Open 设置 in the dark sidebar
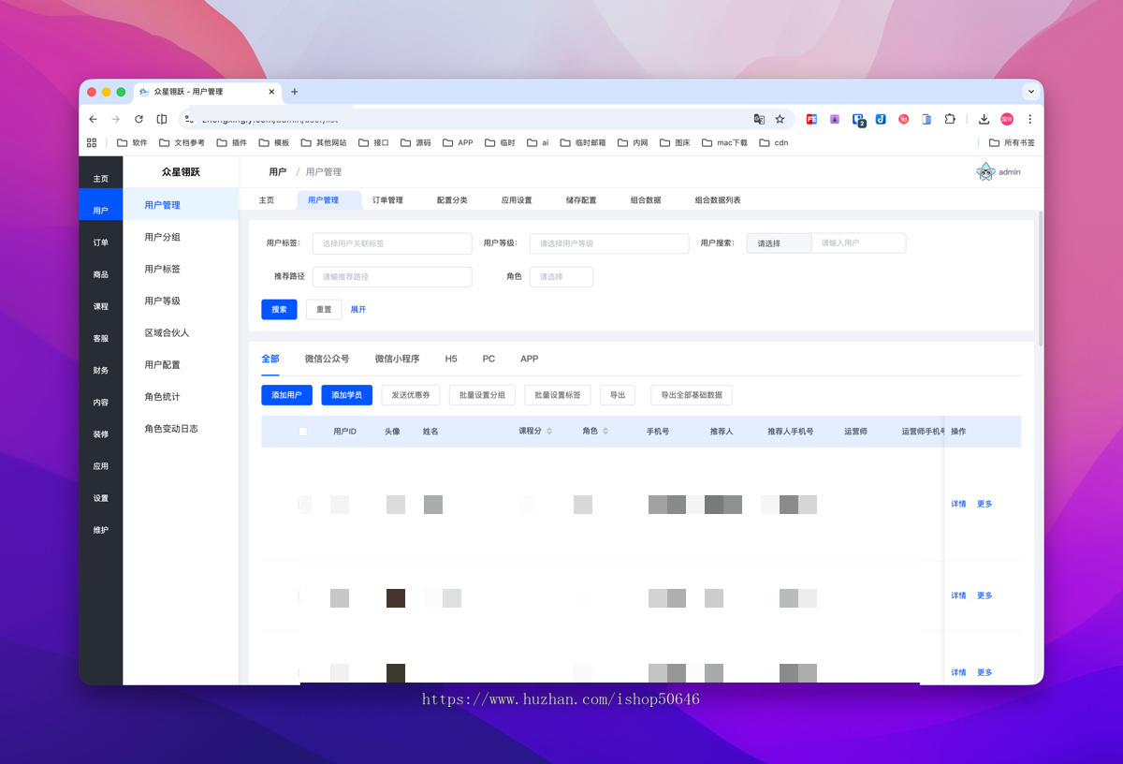Image resolution: width=1123 pixels, height=764 pixels. (x=100, y=498)
